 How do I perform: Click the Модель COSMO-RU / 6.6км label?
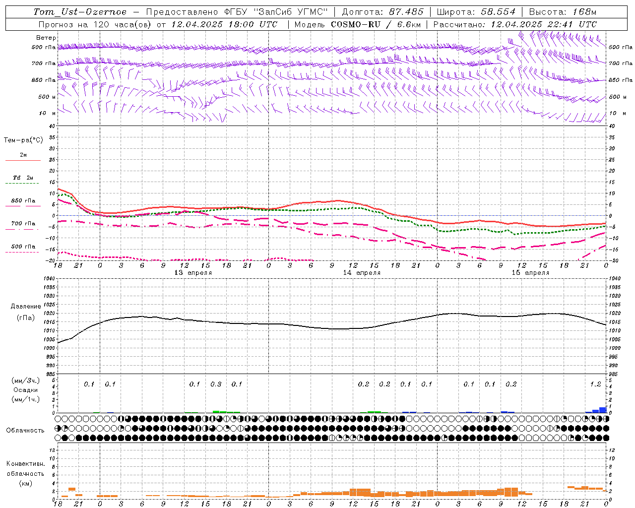tap(358, 24)
